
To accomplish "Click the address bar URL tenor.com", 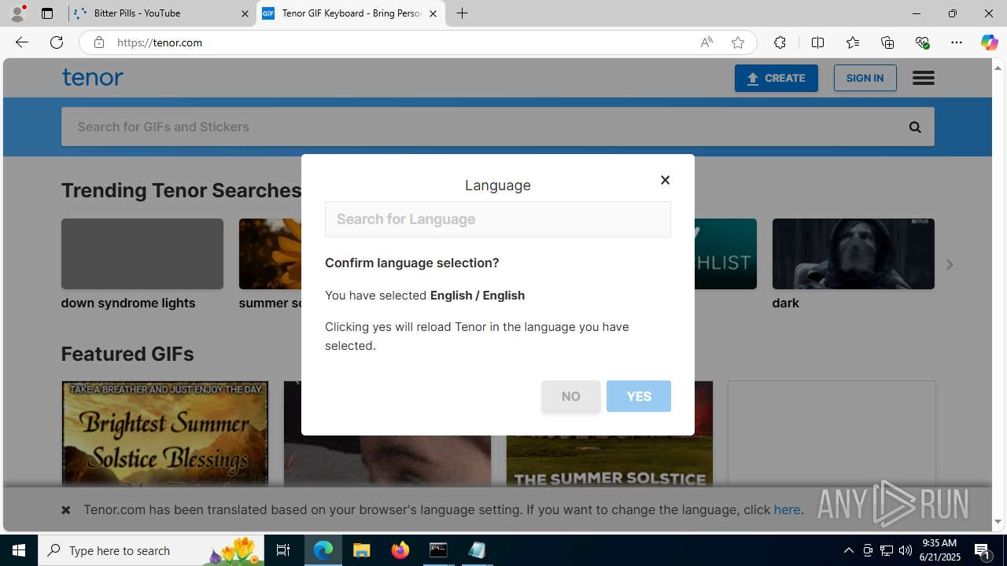I will click(x=160, y=42).
